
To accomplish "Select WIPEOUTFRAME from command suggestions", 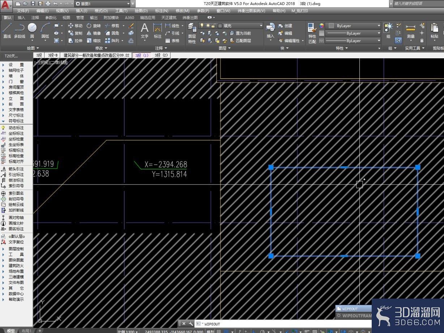I will tap(354, 316).
